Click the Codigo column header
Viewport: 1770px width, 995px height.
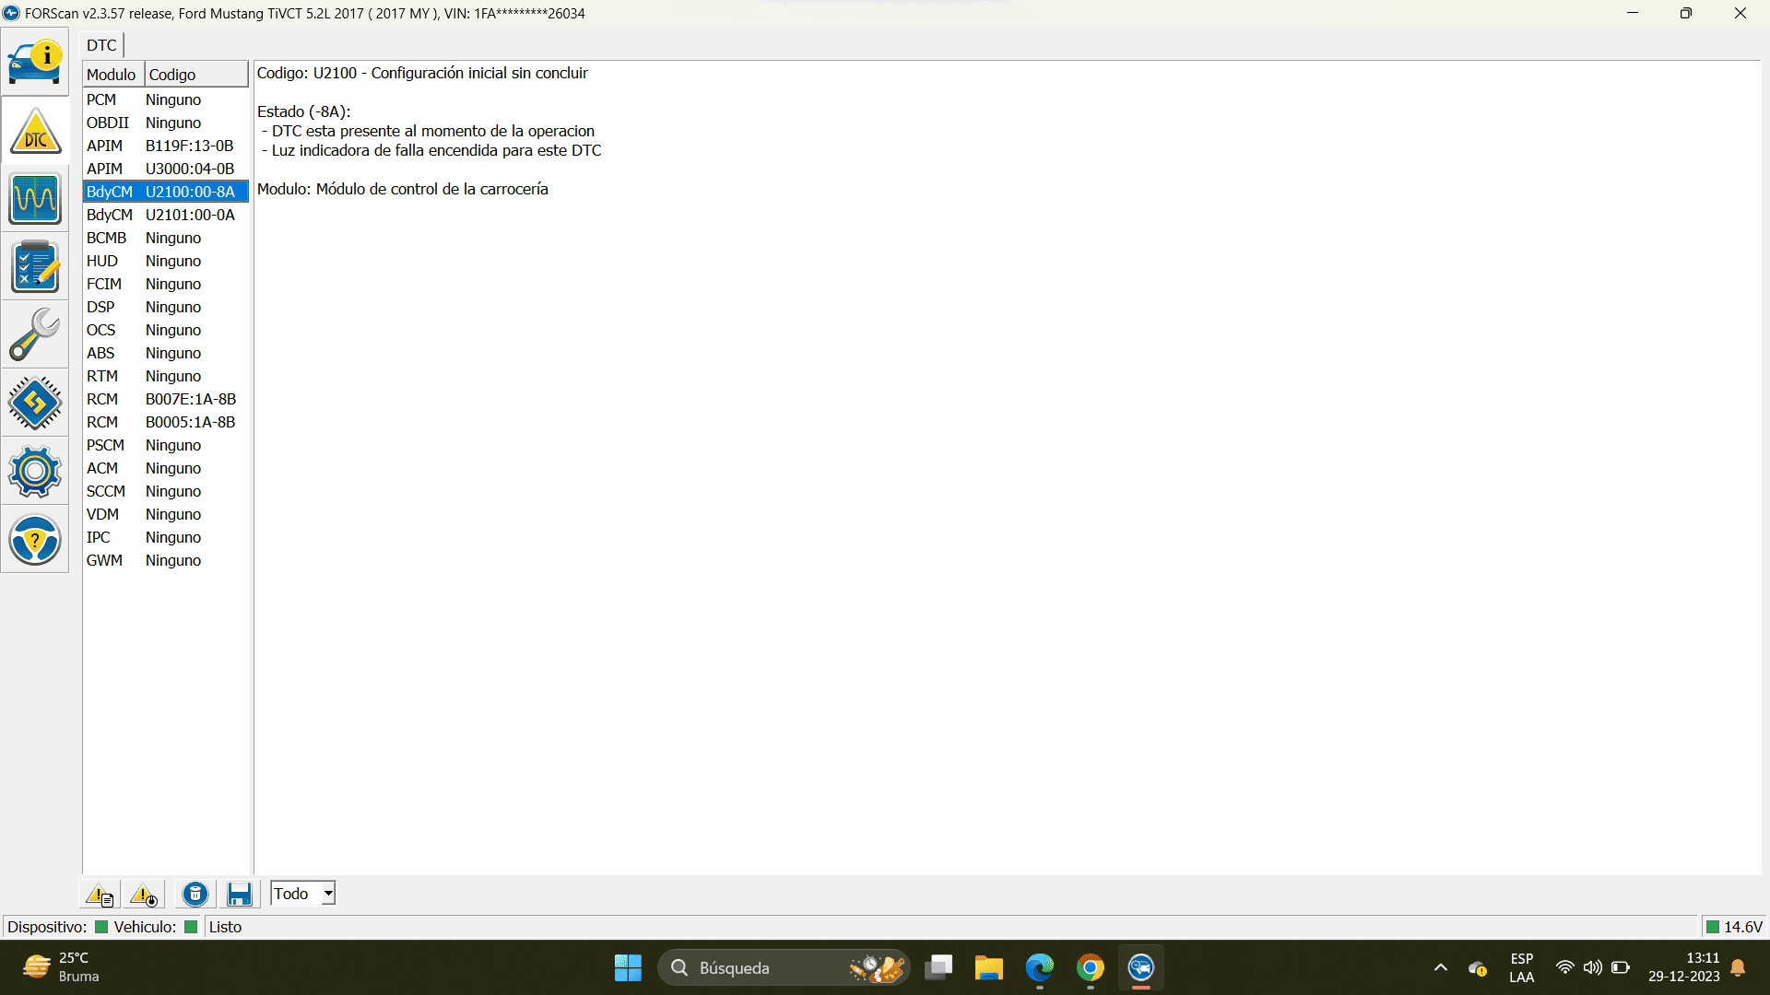196,75
